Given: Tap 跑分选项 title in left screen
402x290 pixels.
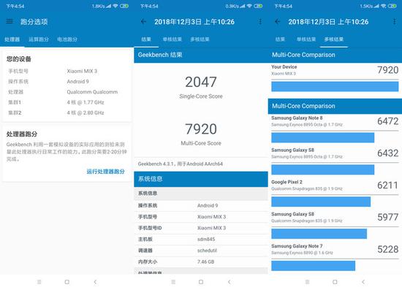Looking at the screenshot, I should point(34,22).
